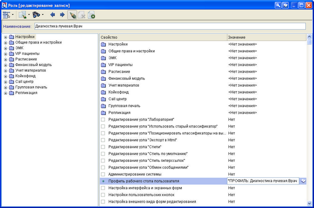Screen dimensions: 314x208
Task: Expand the Расписание tree node
Action: 6,60
